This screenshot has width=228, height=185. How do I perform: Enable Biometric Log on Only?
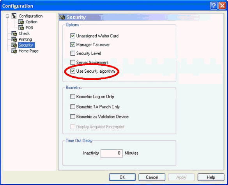pyautogui.click(x=72, y=96)
